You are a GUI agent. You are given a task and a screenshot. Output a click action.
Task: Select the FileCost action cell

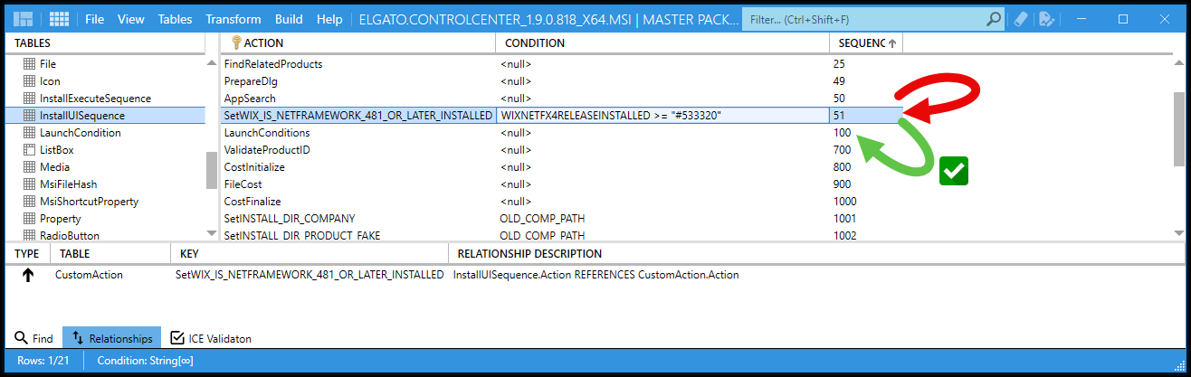(358, 184)
